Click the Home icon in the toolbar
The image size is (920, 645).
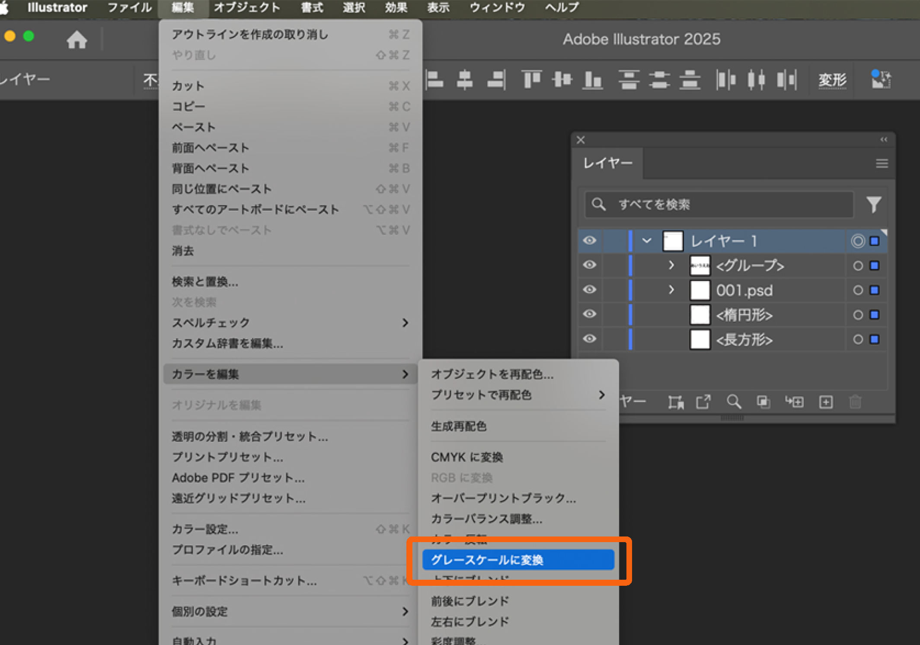point(77,40)
